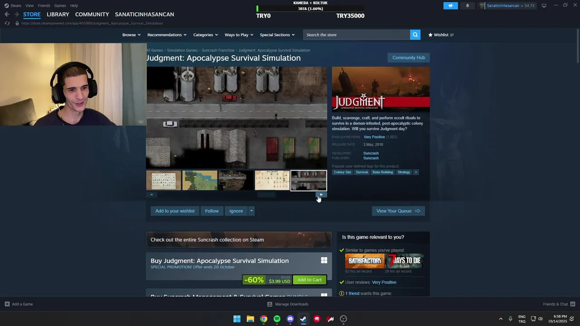
Task: Open the Steam announcements megaphone icon
Action: coord(450,5)
